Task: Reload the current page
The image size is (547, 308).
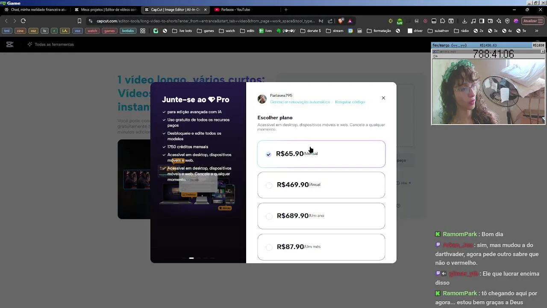Action: pyautogui.click(x=23, y=21)
